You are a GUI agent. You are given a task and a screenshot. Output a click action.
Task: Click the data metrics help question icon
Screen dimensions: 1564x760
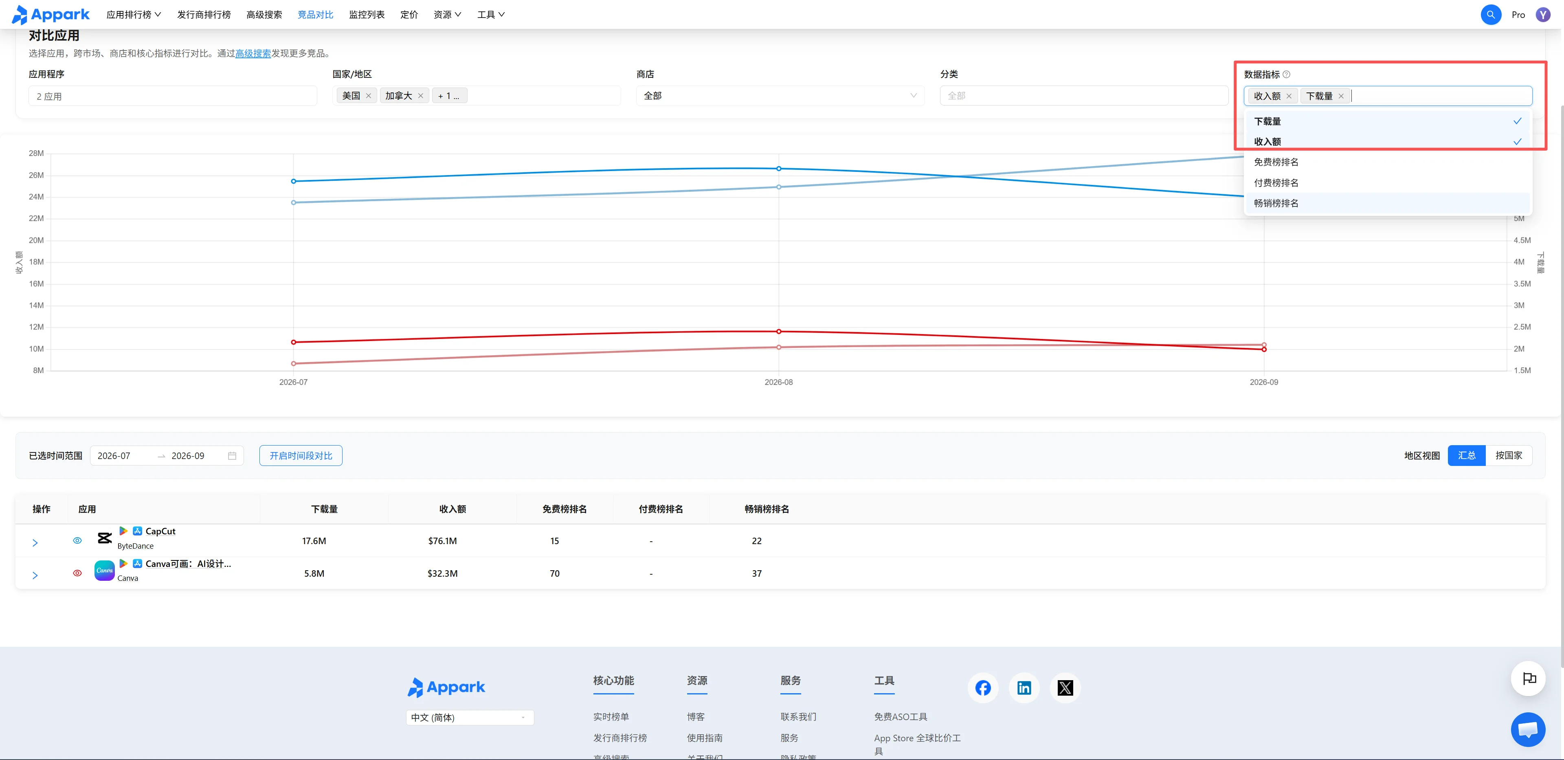tap(1287, 75)
